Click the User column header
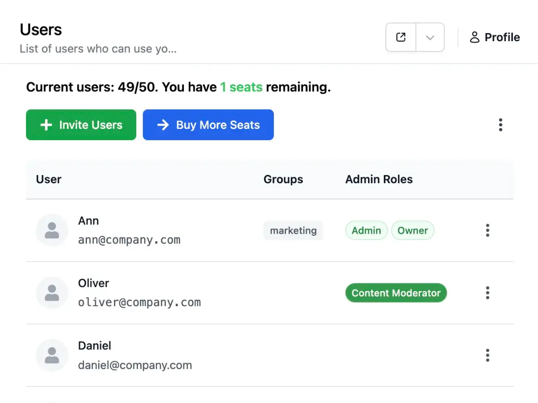This screenshot has height=403, width=538. pyautogui.click(x=48, y=180)
